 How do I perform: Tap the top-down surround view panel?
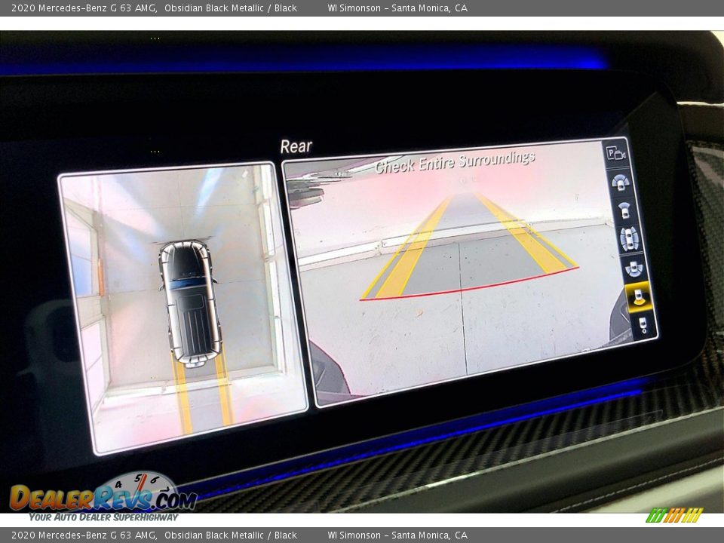pos(183,307)
